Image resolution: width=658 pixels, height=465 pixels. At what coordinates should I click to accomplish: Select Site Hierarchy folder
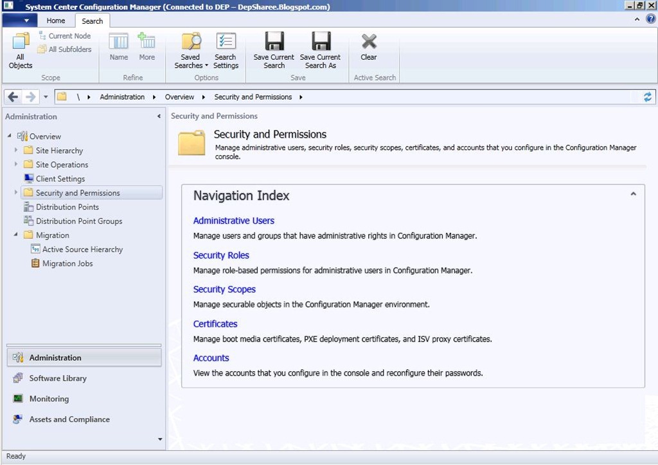[x=53, y=150]
